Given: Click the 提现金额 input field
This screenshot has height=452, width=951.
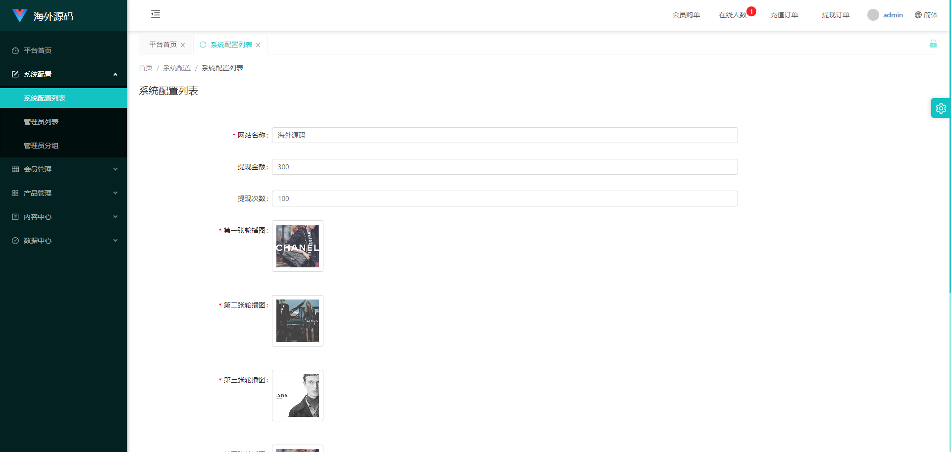Looking at the screenshot, I should (x=504, y=167).
